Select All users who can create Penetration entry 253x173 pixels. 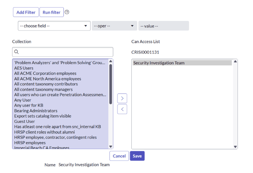tap(60, 95)
